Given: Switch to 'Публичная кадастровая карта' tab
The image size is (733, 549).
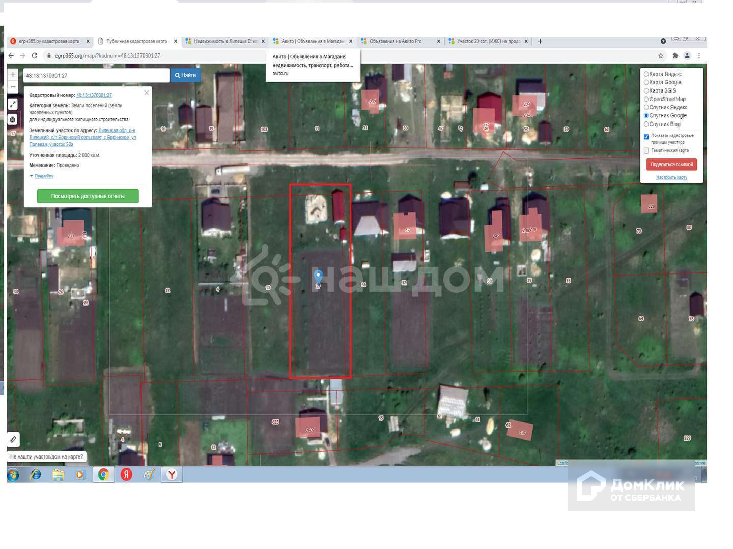Looking at the screenshot, I should tap(137, 41).
